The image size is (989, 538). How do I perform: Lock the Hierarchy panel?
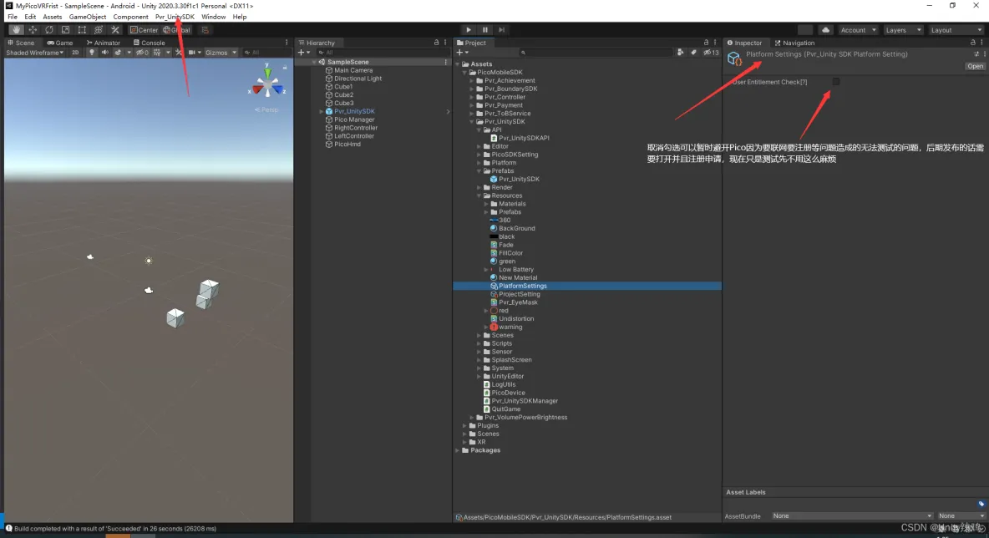(x=436, y=43)
